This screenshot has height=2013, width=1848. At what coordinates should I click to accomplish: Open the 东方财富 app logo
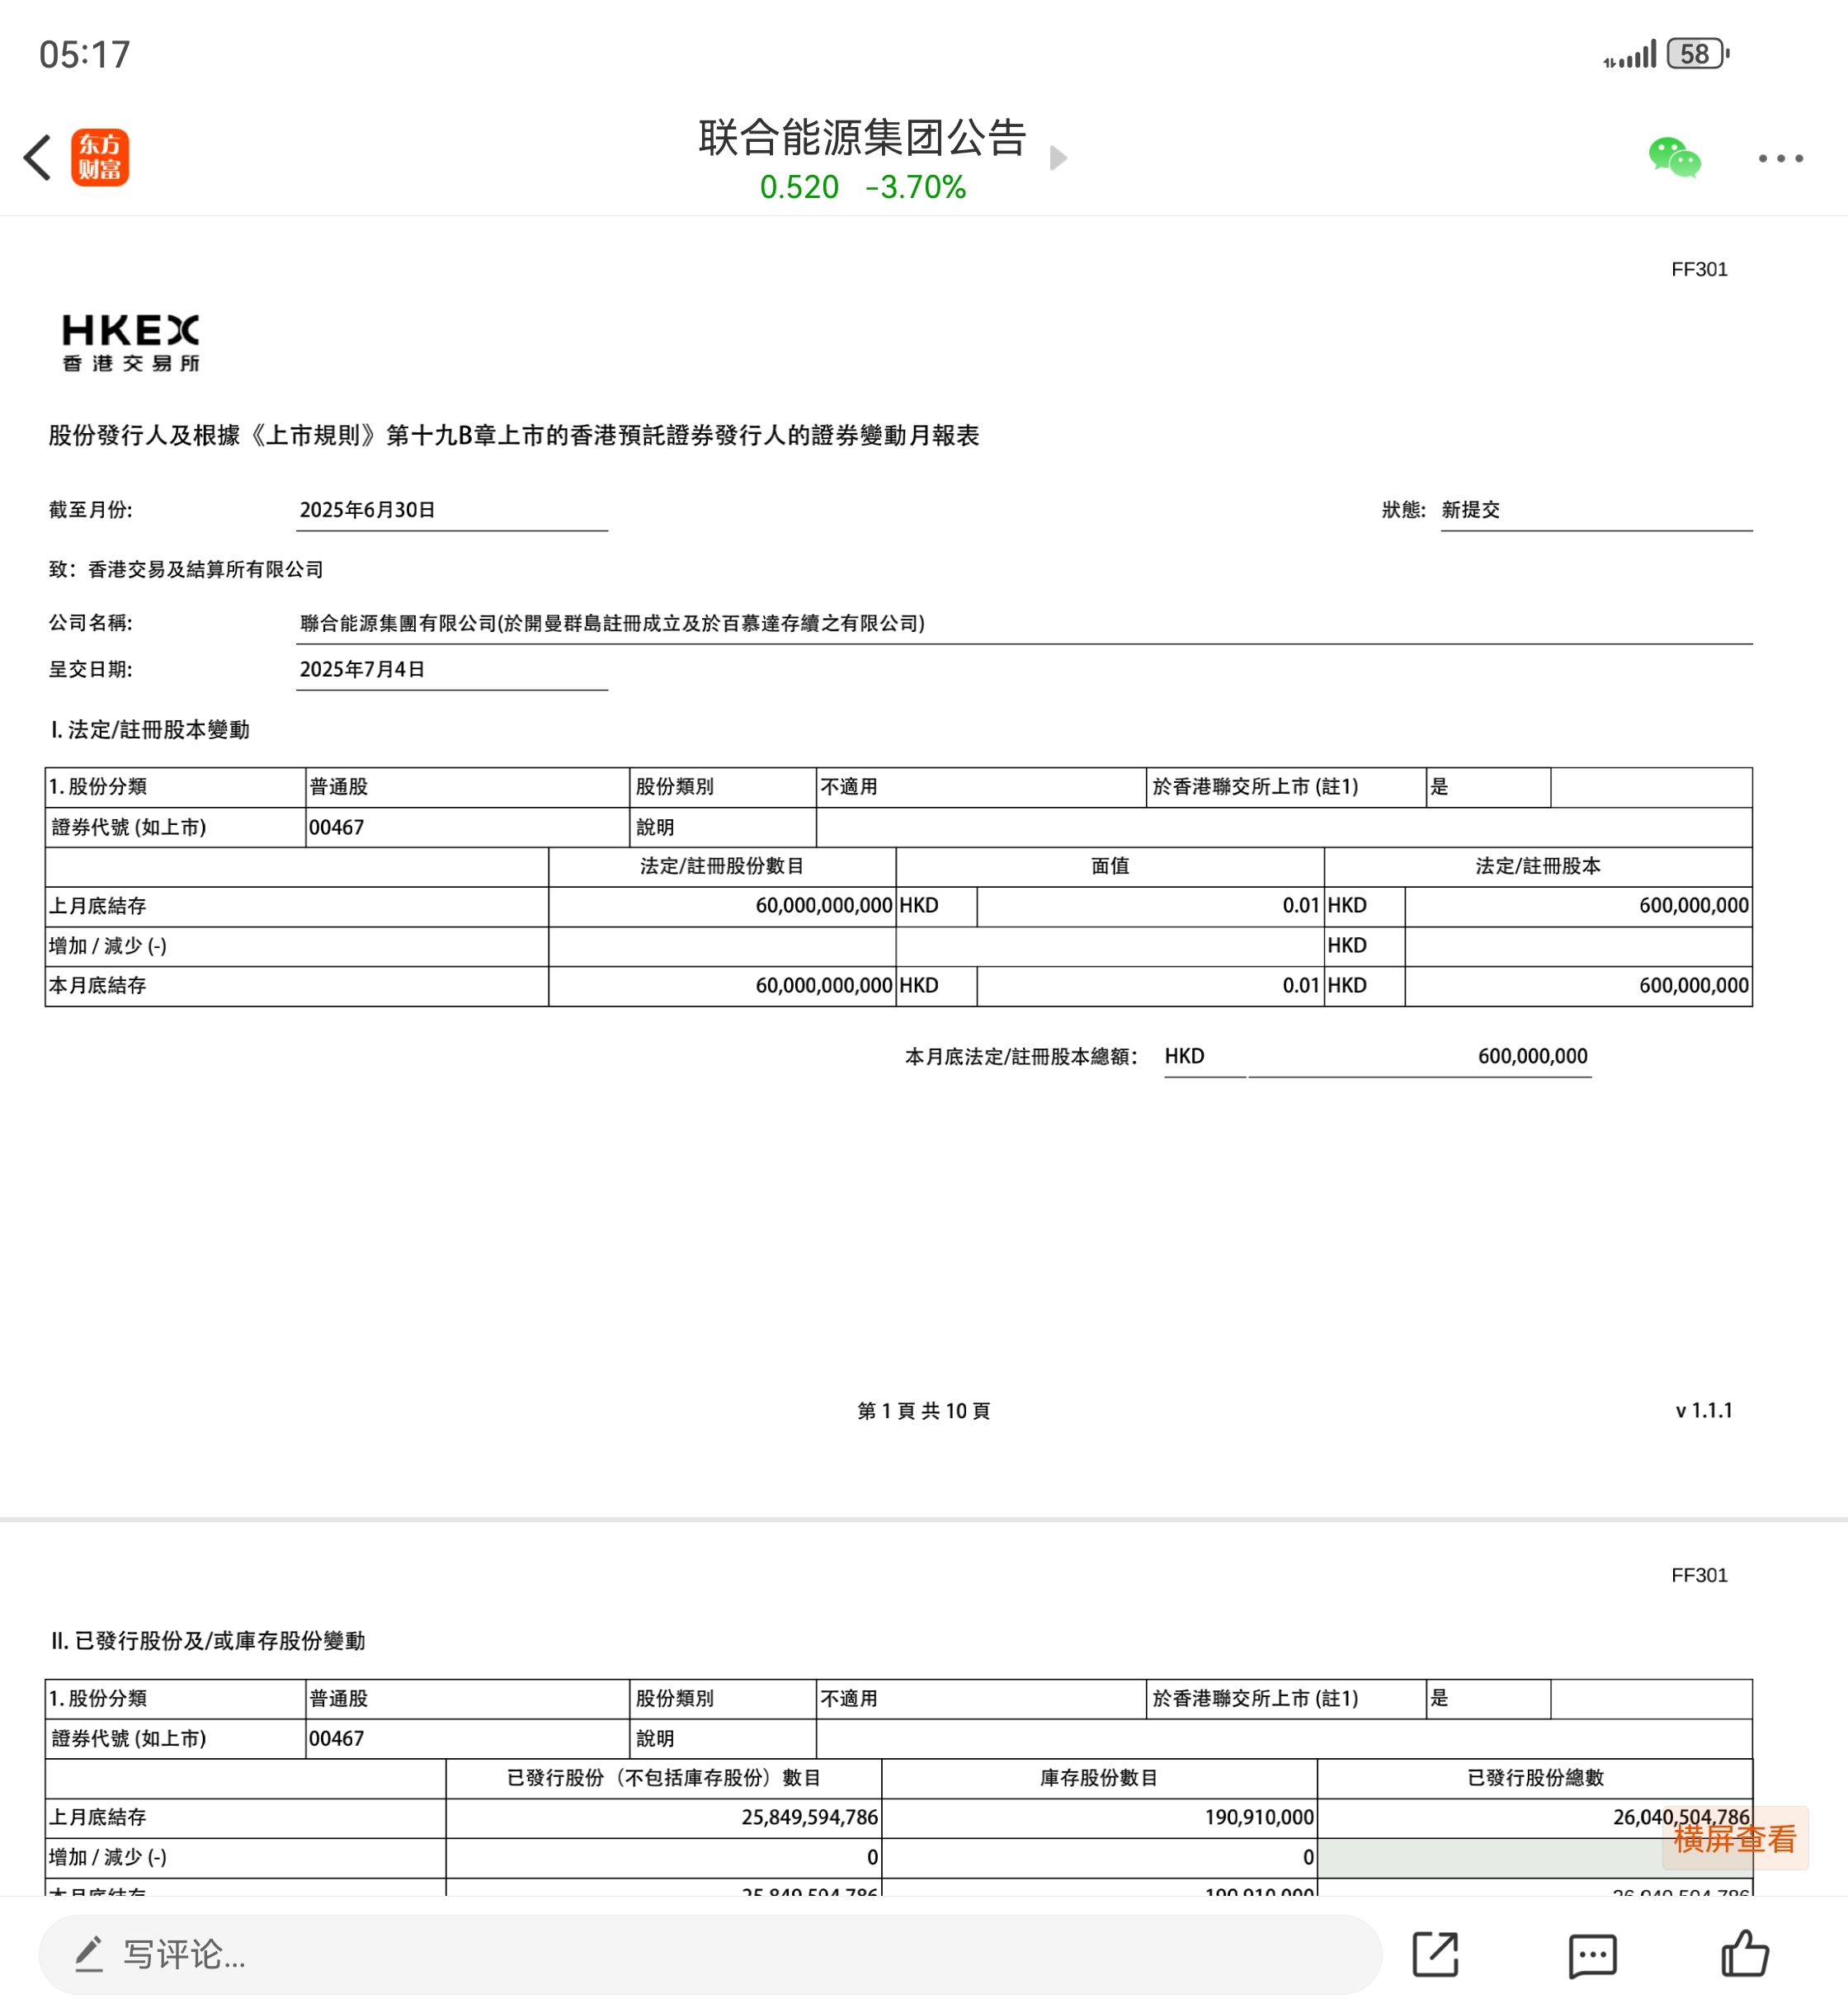[100, 158]
